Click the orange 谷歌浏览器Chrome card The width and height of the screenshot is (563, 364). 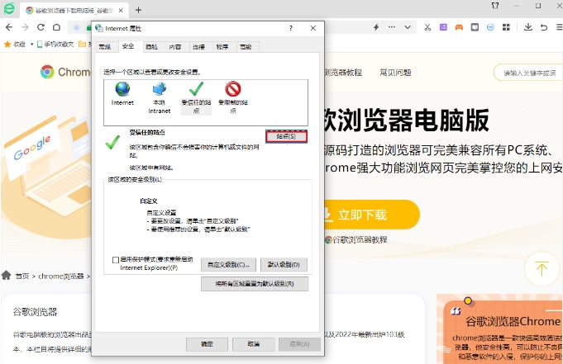tap(500, 329)
